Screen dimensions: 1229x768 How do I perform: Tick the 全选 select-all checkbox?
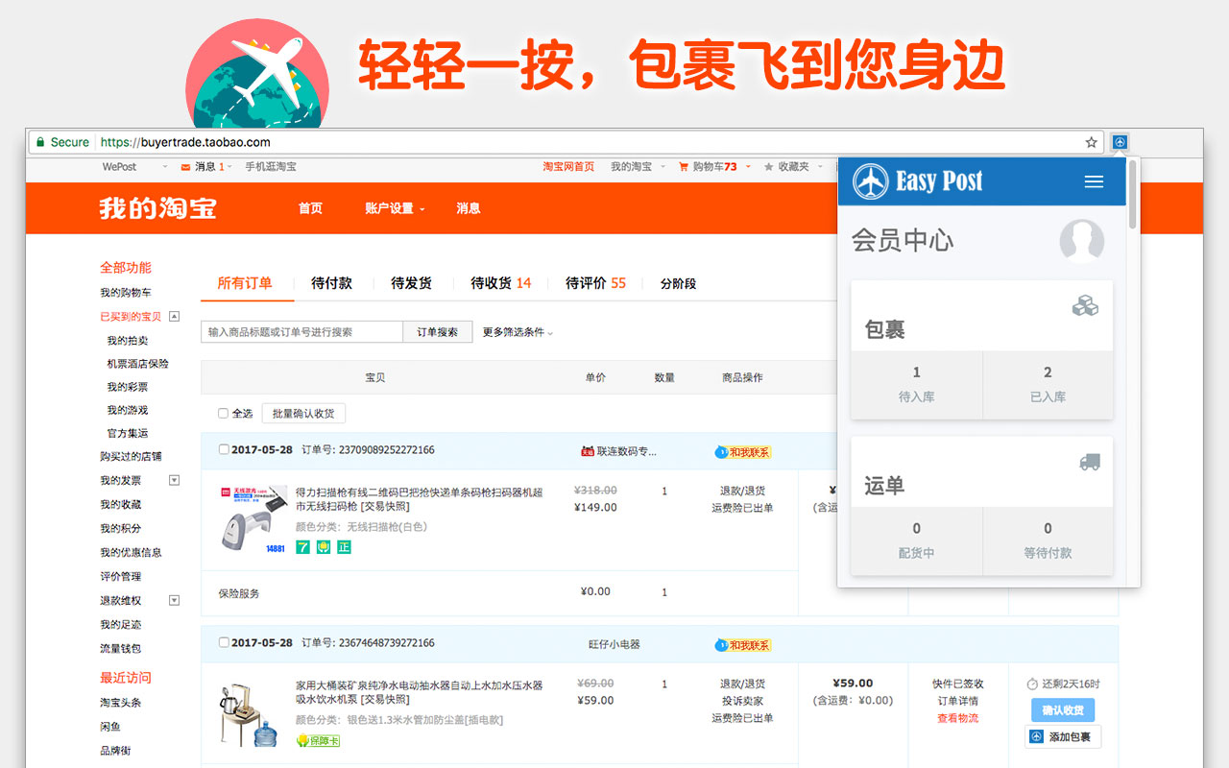223,414
